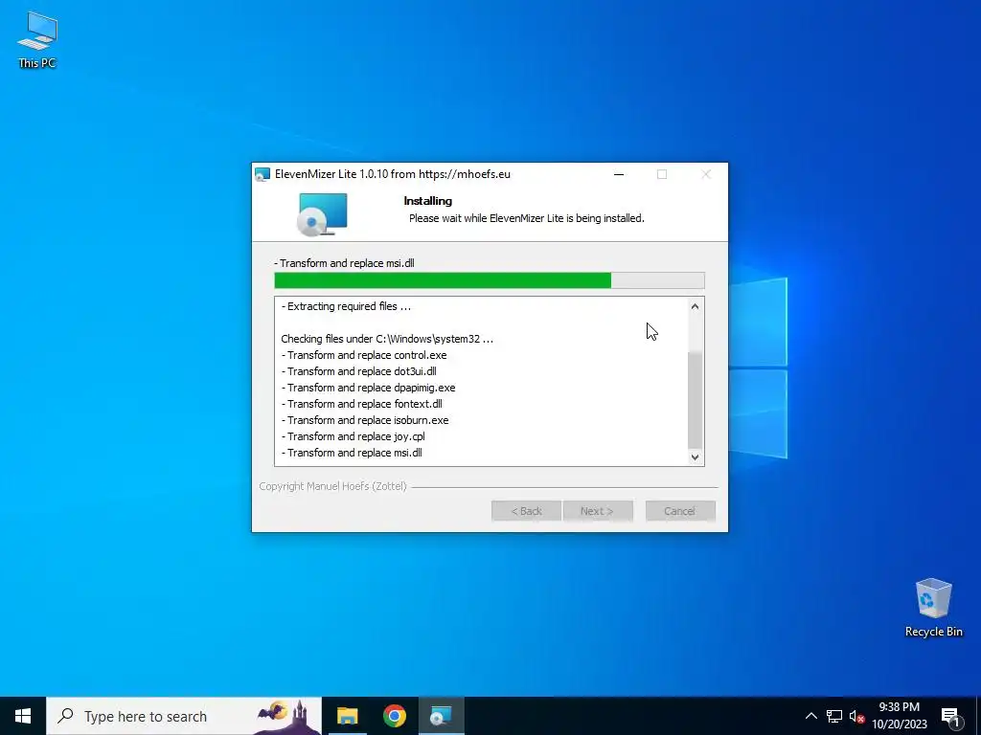Open the This PC desktop icon
The image size is (981, 735).
(37, 39)
